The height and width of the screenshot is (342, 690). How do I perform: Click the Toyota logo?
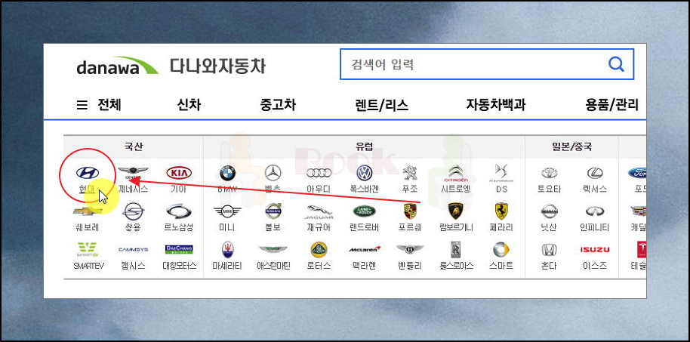(x=549, y=173)
